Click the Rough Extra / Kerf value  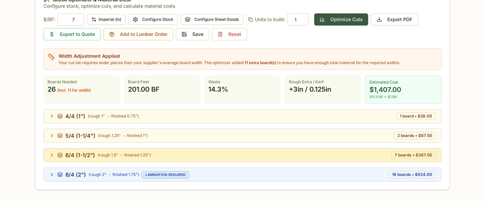pyautogui.click(x=310, y=89)
